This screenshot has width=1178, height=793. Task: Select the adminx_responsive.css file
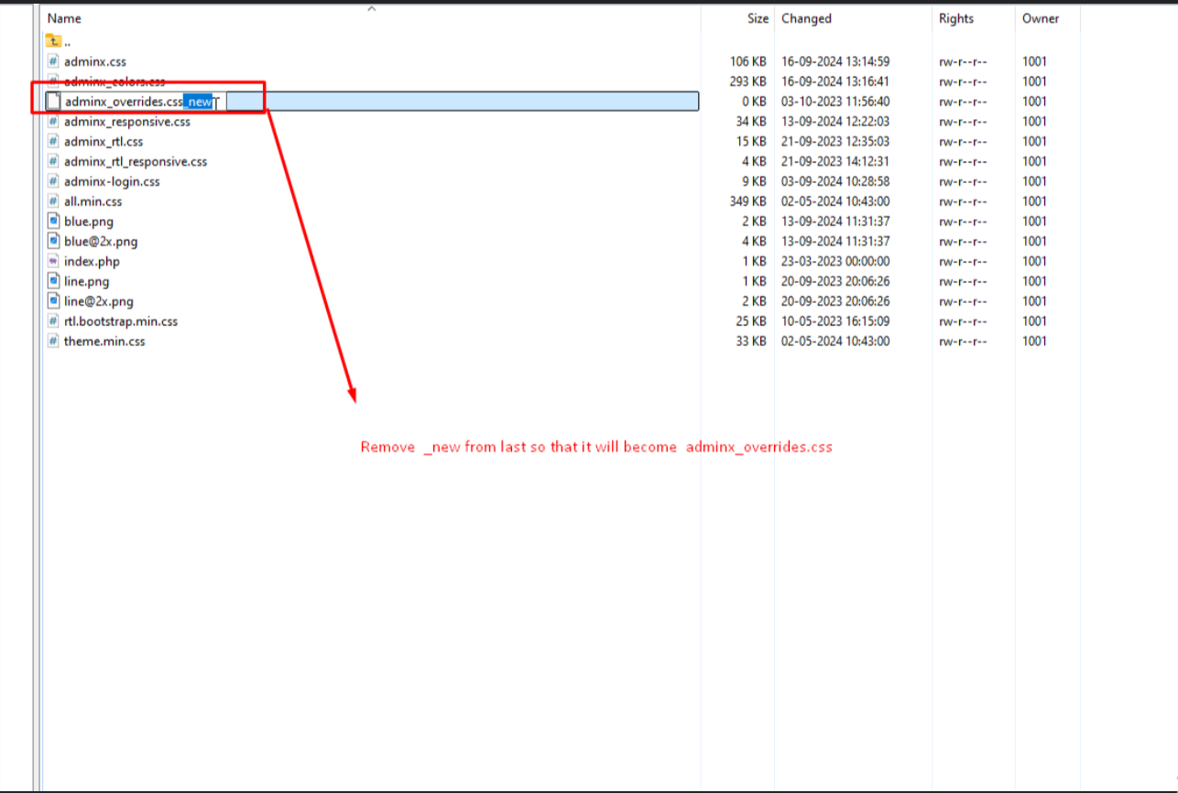coord(127,122)
